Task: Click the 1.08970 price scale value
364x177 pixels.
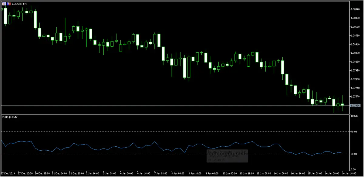Action: tap(355, 9)
